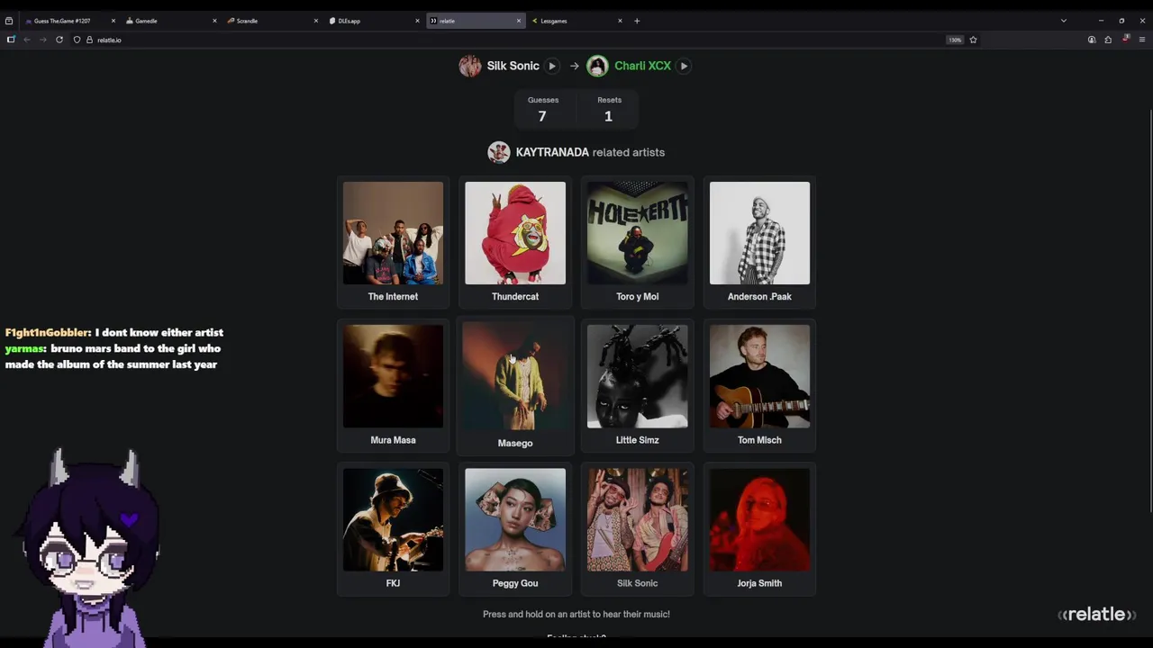Viewport: 1153px width, 648px height.
Task: Click the site security padlock icon
Action: coord(89,40)
